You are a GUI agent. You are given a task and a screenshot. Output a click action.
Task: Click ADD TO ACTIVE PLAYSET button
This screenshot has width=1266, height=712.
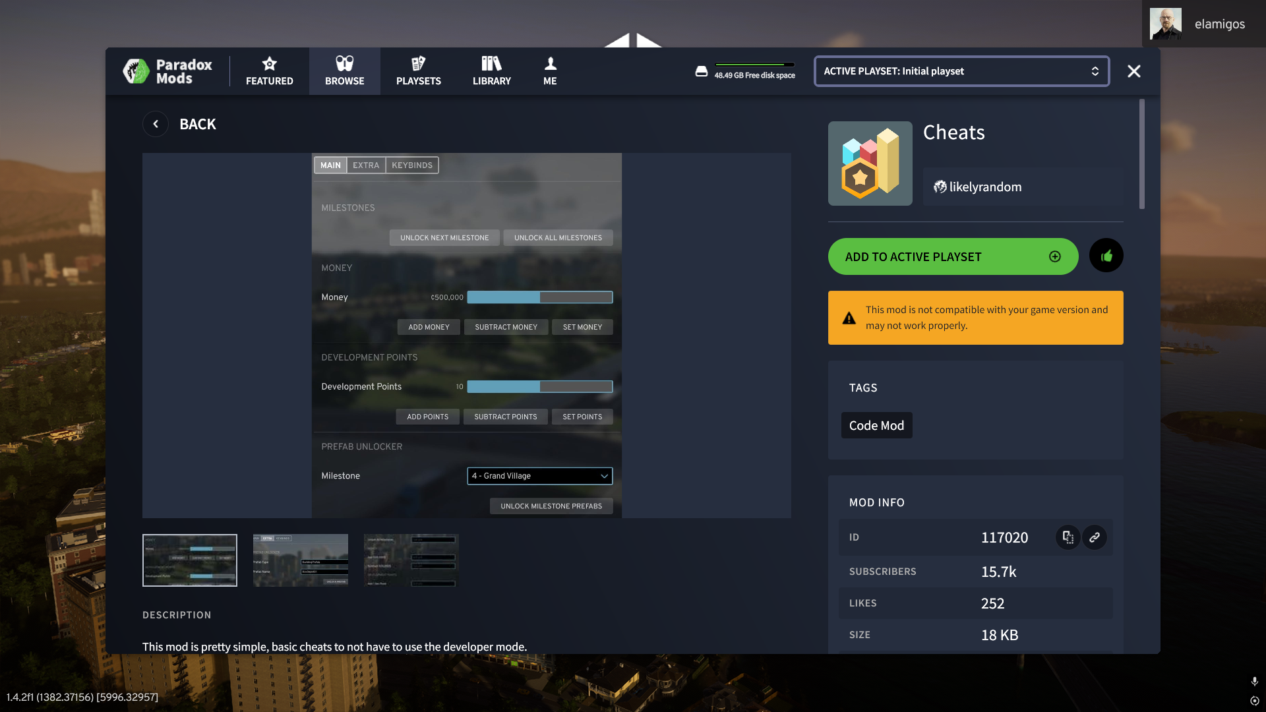pyautogui.click(x=953, y=256)
